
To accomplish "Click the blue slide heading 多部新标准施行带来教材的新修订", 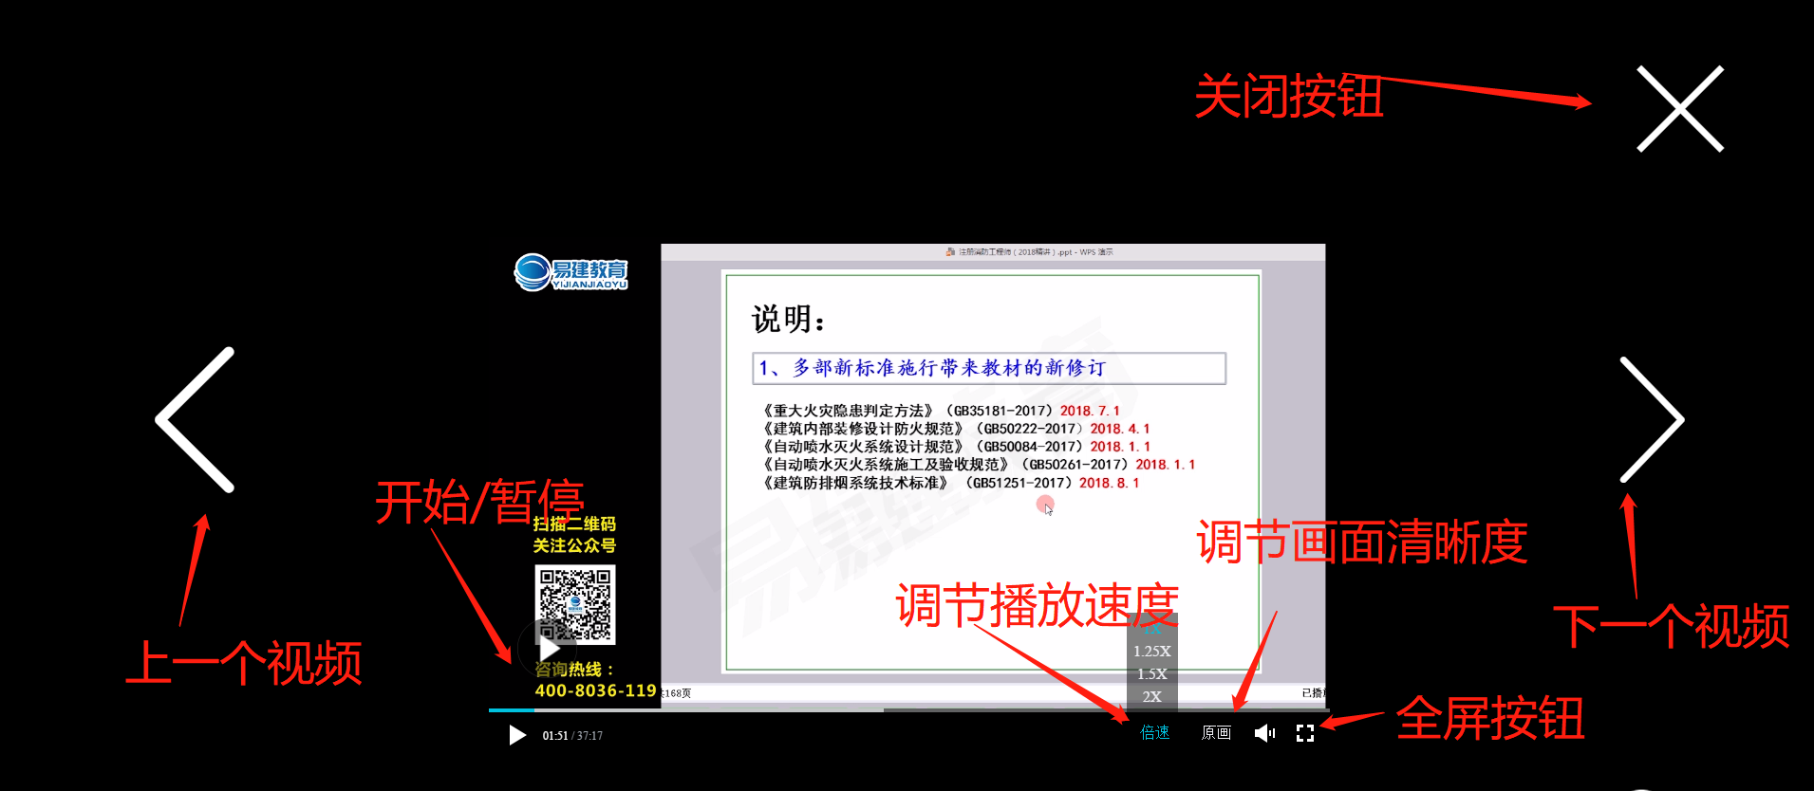I will tap(949, 368).
